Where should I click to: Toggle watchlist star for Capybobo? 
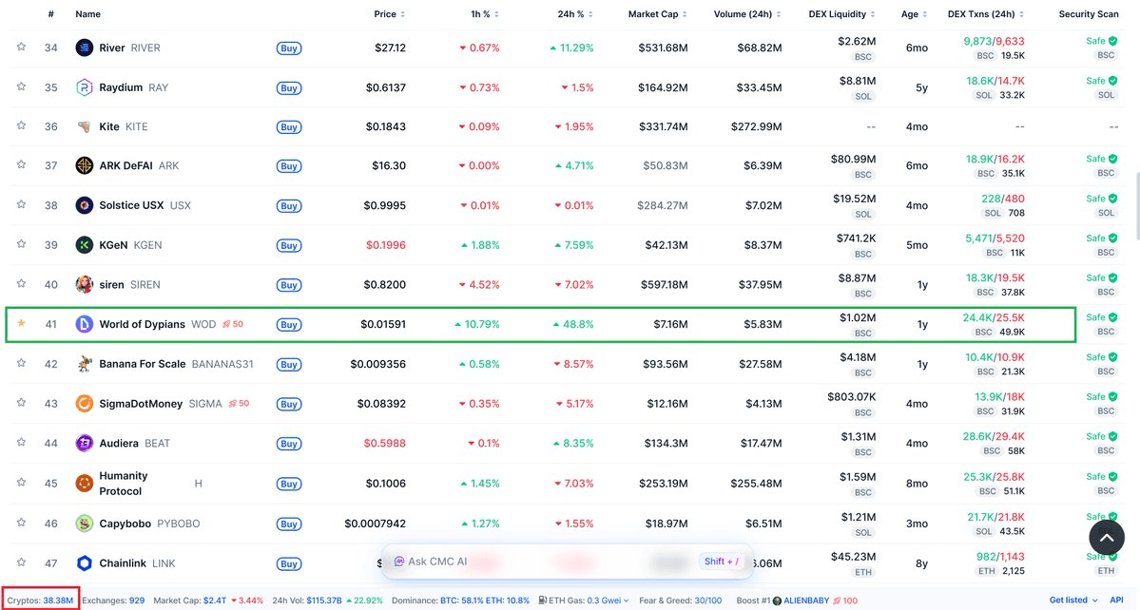tap(21, 523)
